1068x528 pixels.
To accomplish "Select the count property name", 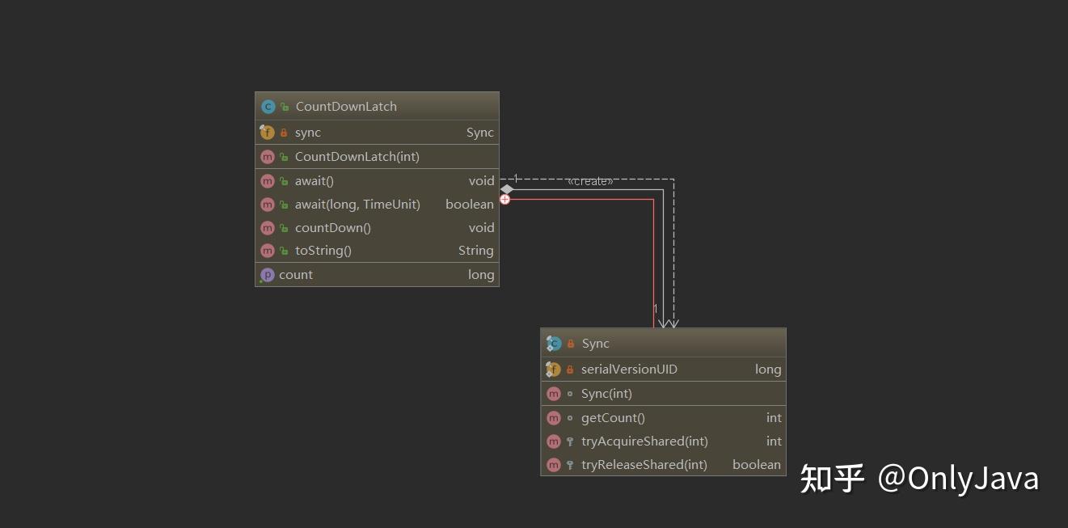I will [x=296, y=275].
